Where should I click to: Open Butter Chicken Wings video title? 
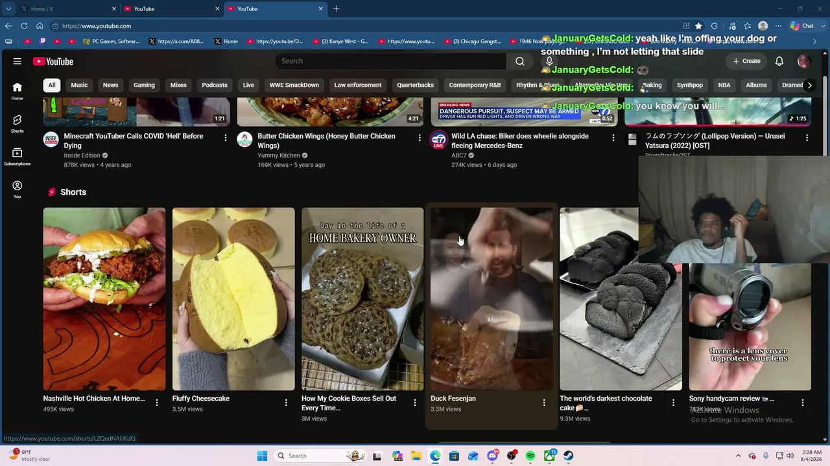coord(326,140)
